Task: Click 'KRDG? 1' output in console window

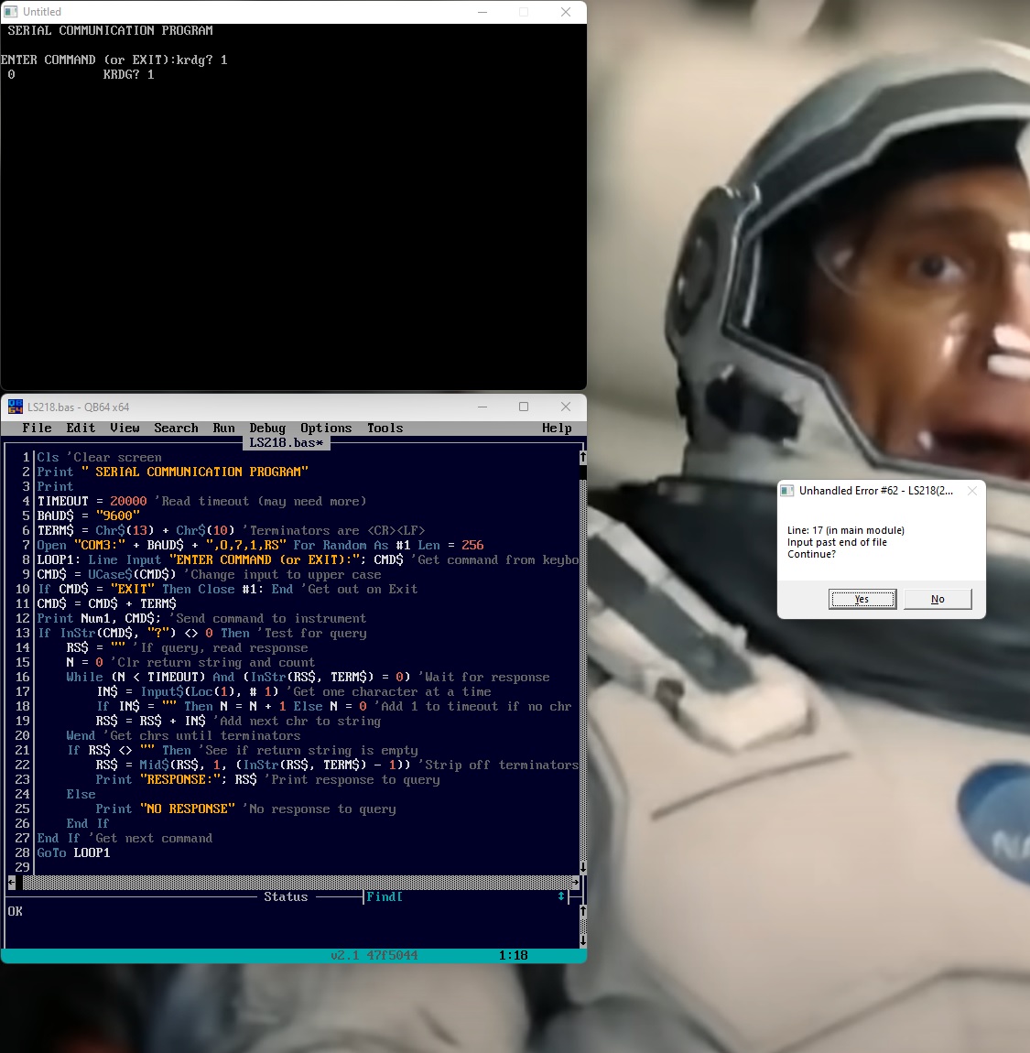Action: 128,74
